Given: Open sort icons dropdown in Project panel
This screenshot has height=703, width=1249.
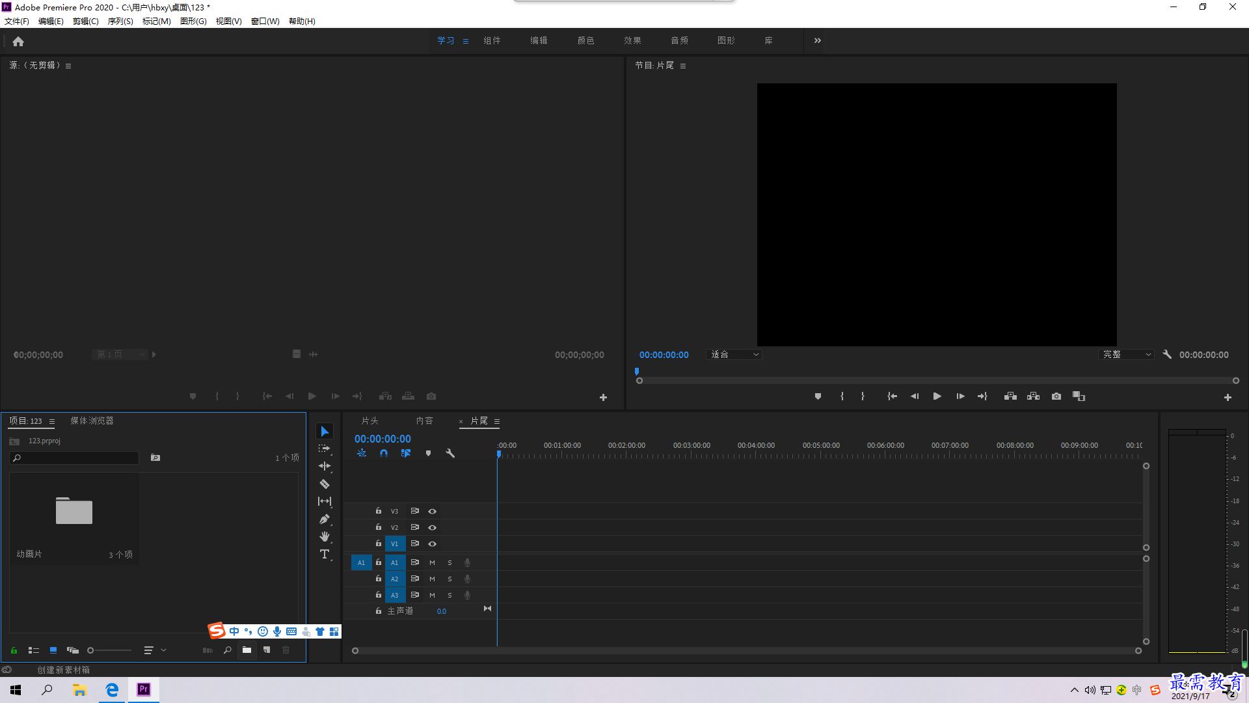Looking at the screenshot, I should click(x=154, y=650).
